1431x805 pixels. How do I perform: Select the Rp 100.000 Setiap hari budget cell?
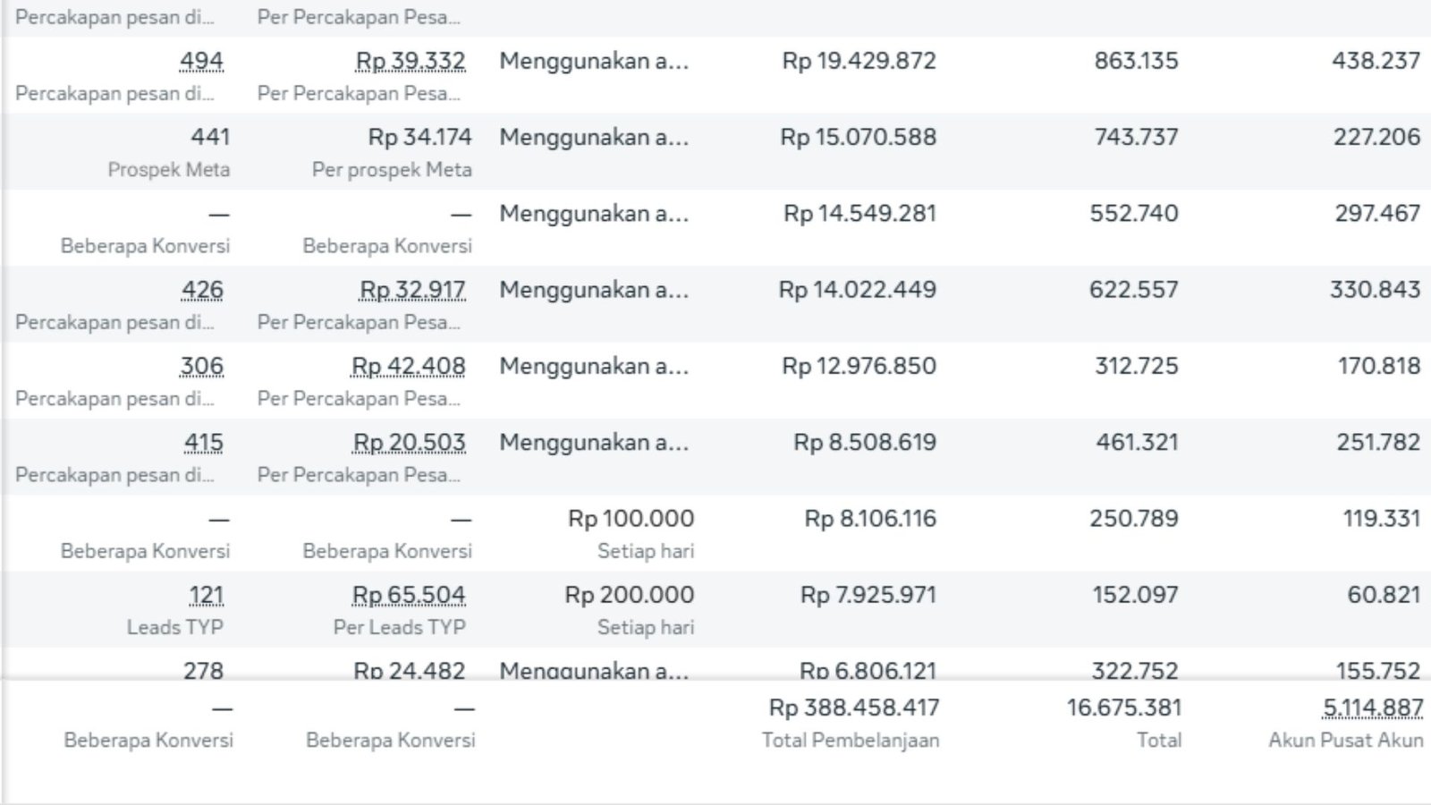point(631,519)
